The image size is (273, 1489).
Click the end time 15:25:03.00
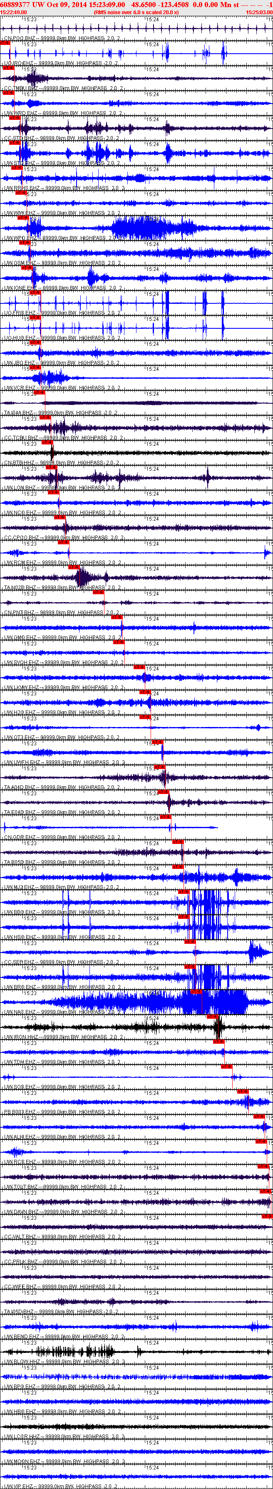click(x=259, y=12)
